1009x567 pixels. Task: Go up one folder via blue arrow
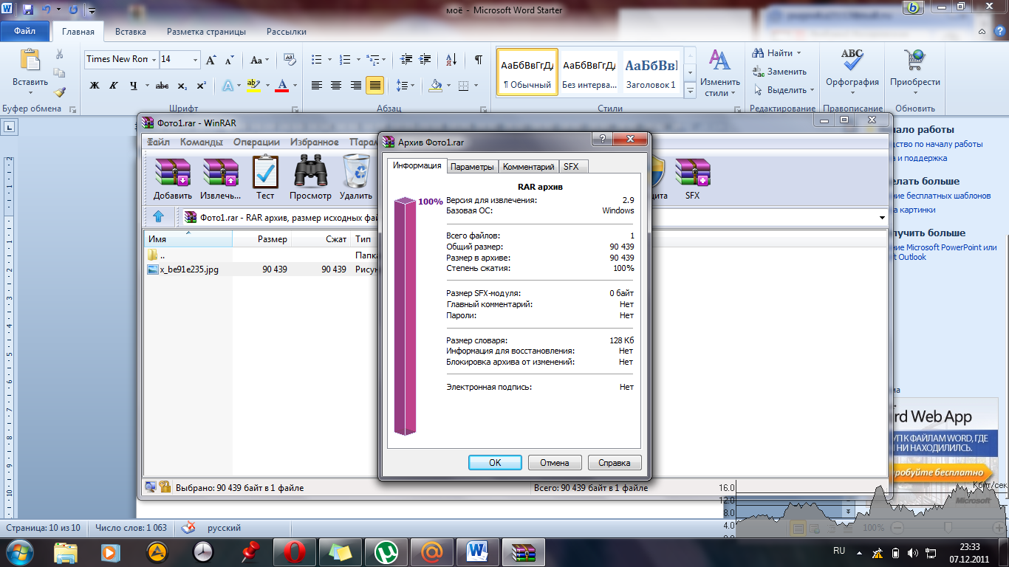coord(158,217)
